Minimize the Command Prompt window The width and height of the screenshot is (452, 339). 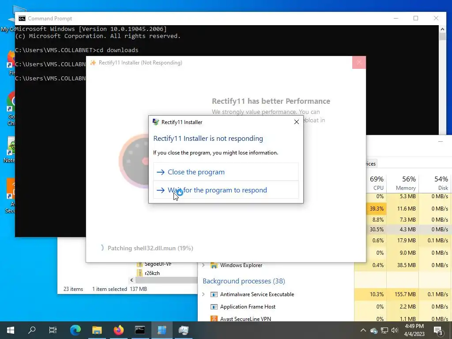tap(396, 18)
